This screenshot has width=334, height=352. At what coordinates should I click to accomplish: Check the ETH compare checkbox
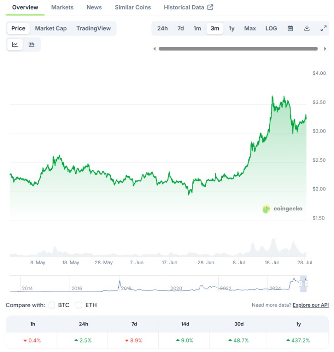click(x=79, y=305)
